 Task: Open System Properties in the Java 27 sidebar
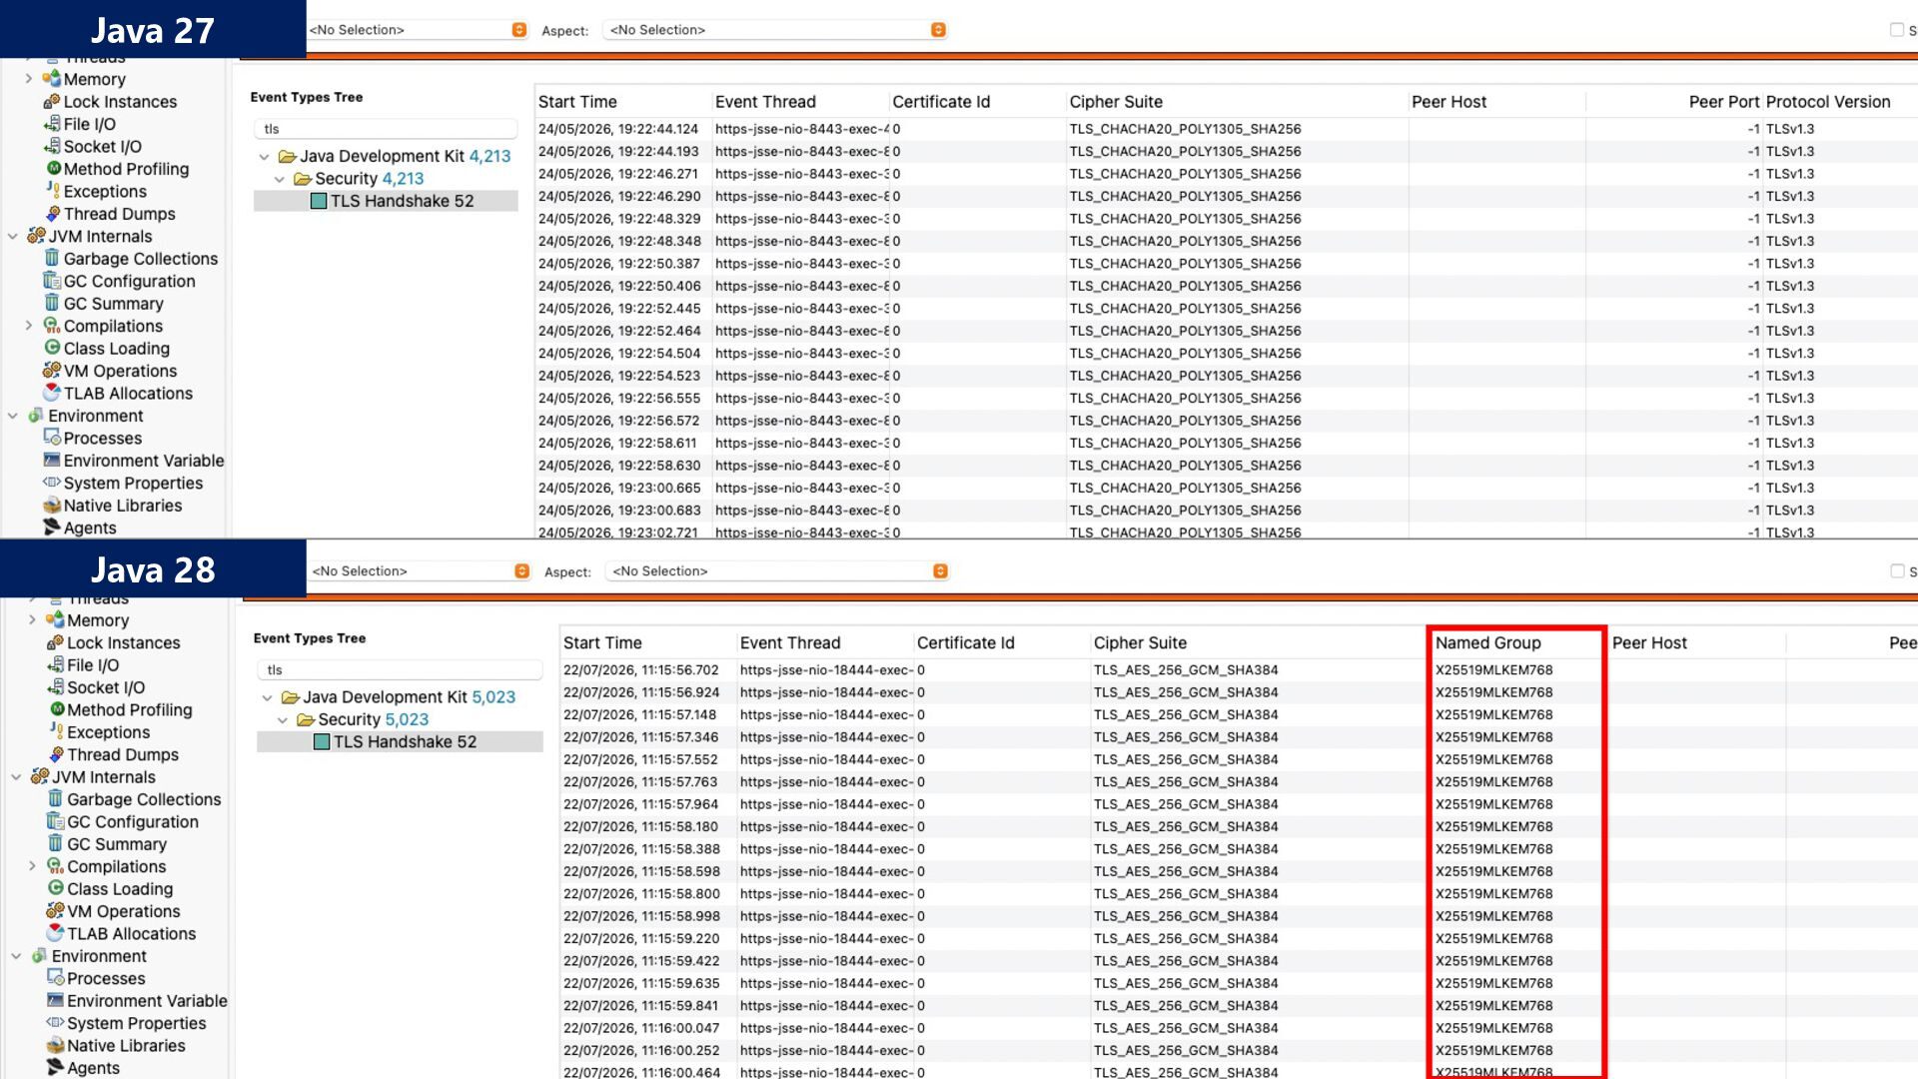coord(133,484)
